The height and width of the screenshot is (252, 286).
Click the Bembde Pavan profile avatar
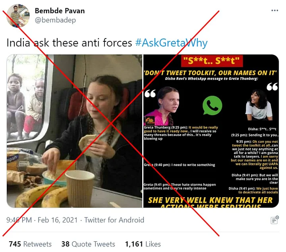[18, 16]
